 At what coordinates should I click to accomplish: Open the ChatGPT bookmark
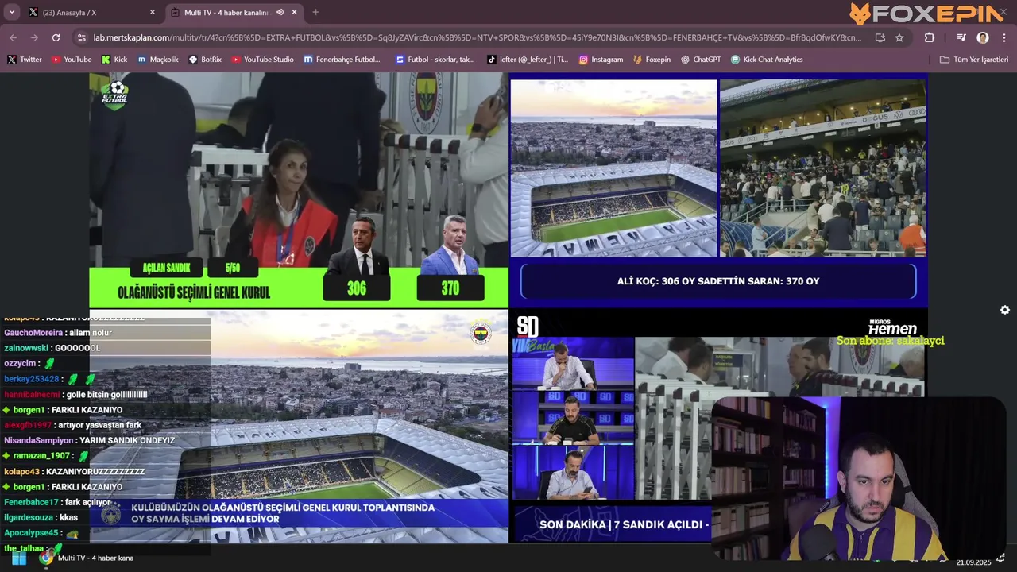(700, 60)
